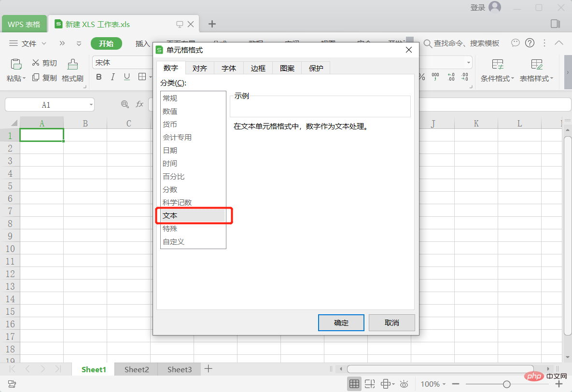The width and height of the screenshot is (572, 392).
Task: Click the zoom magnifier icon beside fx
Action: 125,104
